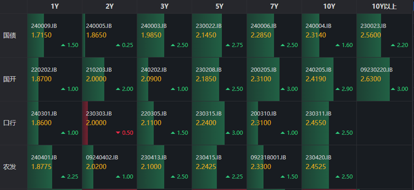
Task: Select the 5Y column header
Action: coord(219,7)
